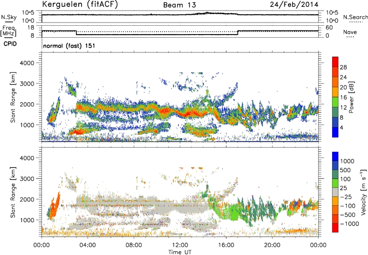Click the '08:00' time tick label
This screenshot has height=255, width=368.
pos(134,245)
